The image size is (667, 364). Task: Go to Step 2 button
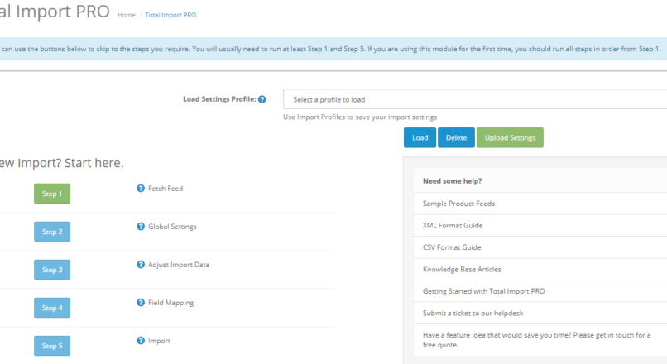(x=52, y=232)
